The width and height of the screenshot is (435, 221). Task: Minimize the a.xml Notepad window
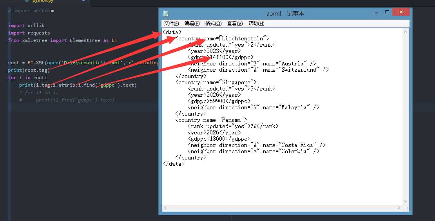377,13
